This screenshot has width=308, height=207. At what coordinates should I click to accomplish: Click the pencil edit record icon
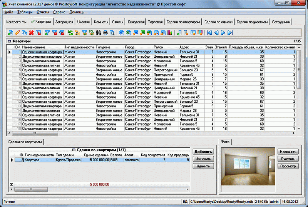point(17,33)
